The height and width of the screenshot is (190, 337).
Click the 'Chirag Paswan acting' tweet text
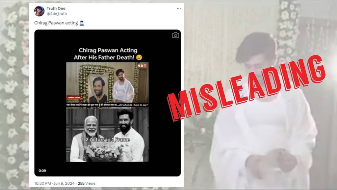(x=56, y=23)
